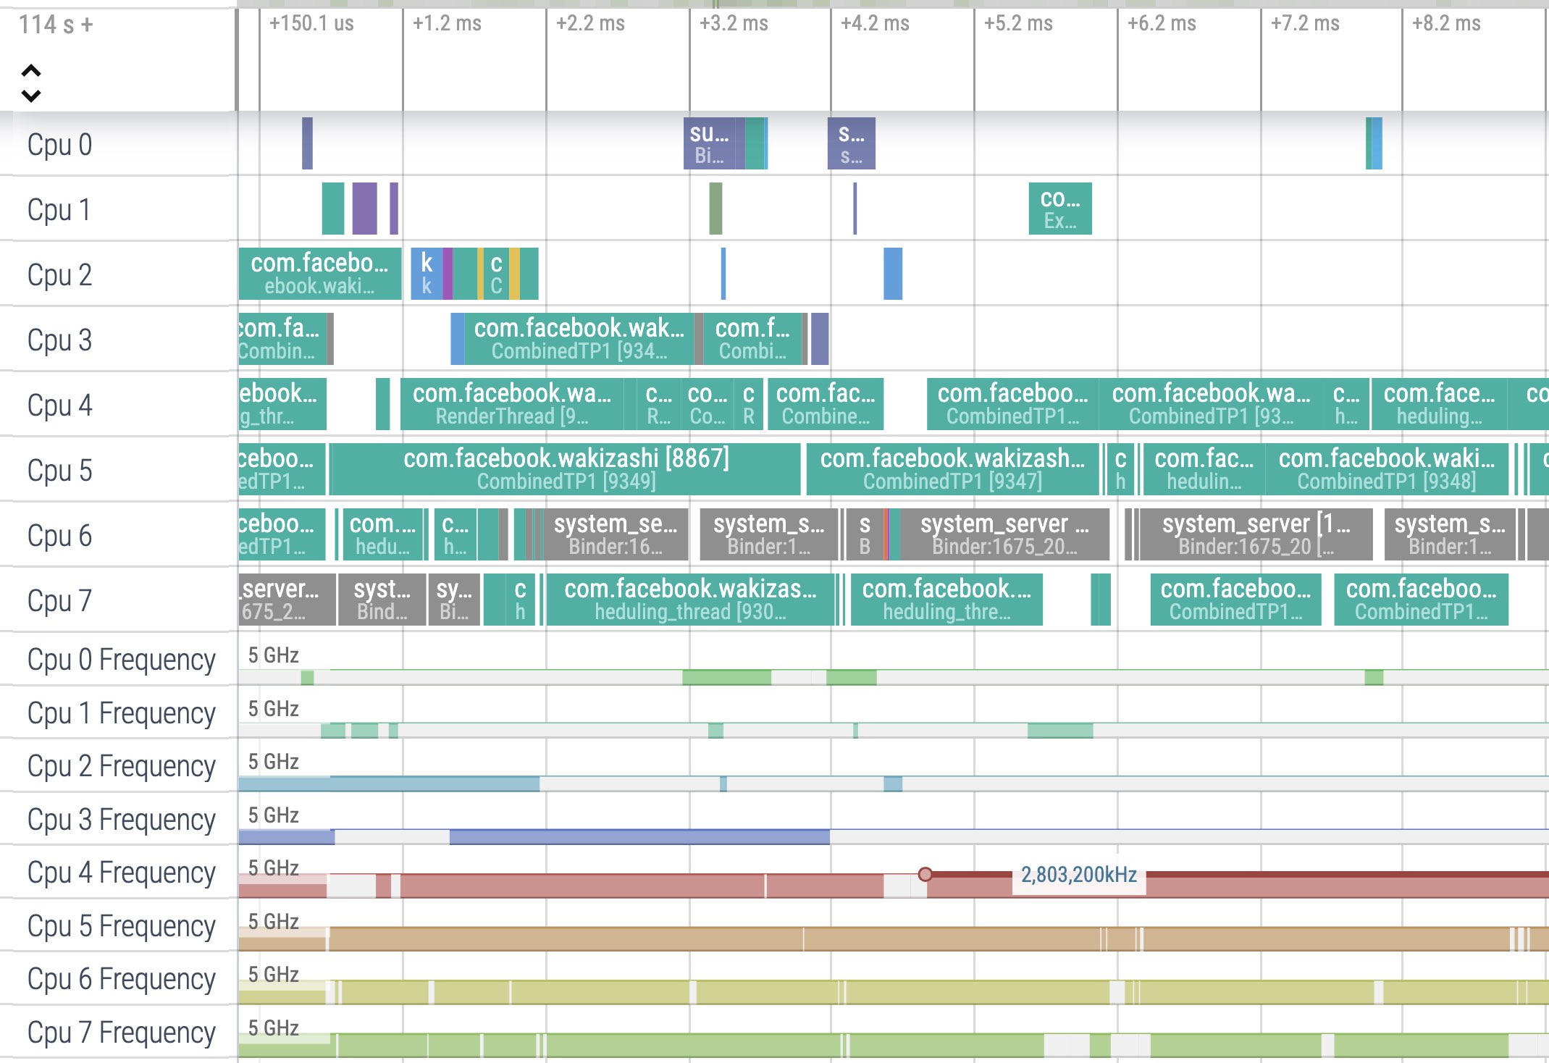The image size is (1549, 1063).
Task: Click the red circle marker on Cpu 4 Frequency
Action: (925, 874)
